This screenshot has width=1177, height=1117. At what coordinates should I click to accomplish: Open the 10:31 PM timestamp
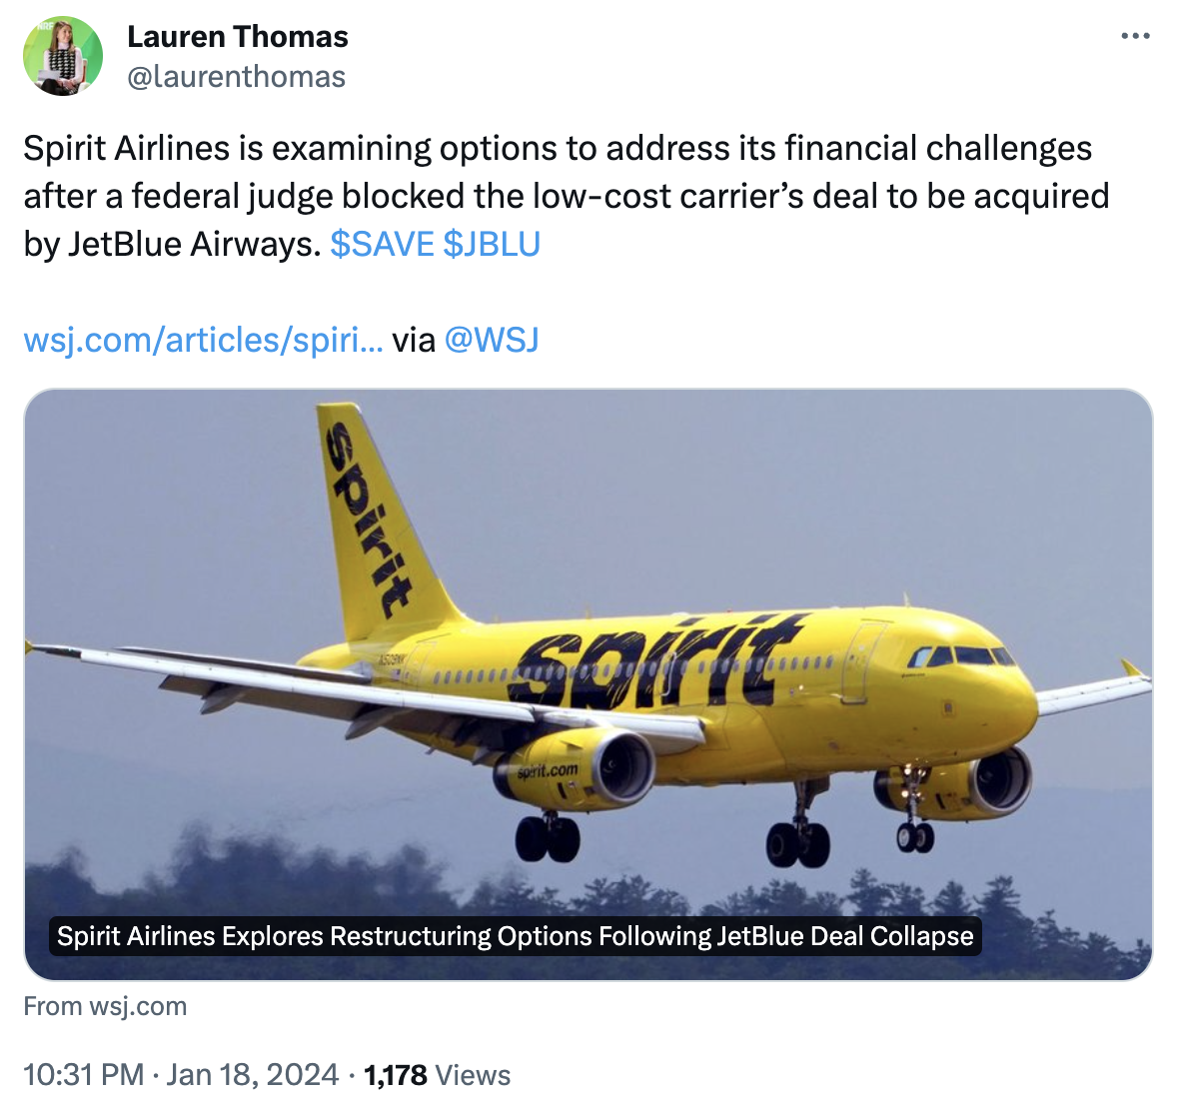84,1075
